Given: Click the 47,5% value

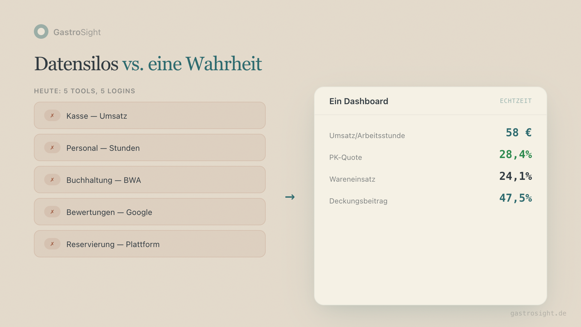Looking at the screenshot, I should [516, 198].
